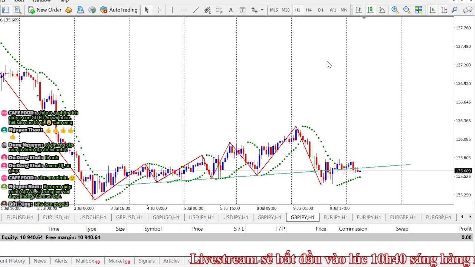Image resolution: width=475 pixels, height=267 pixels.
Task: Open the News terminal tab
Action: 40,261
